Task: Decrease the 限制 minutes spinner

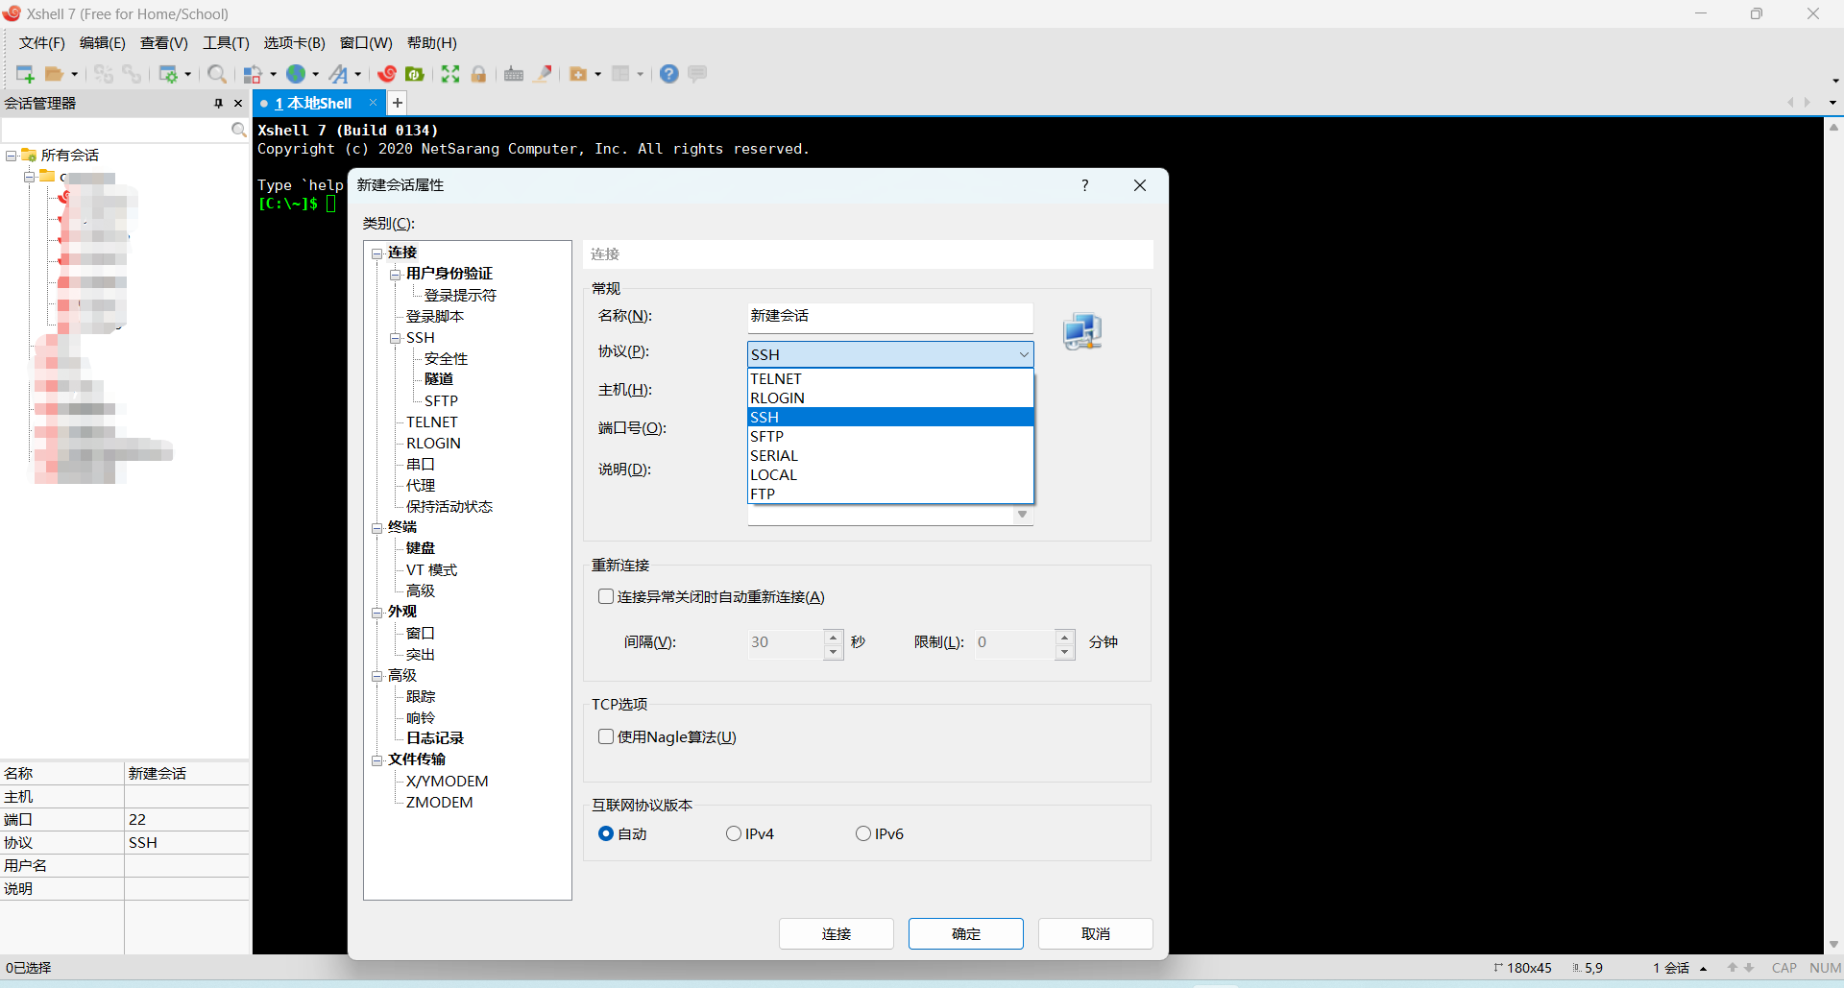Action: pos(1064,652)
